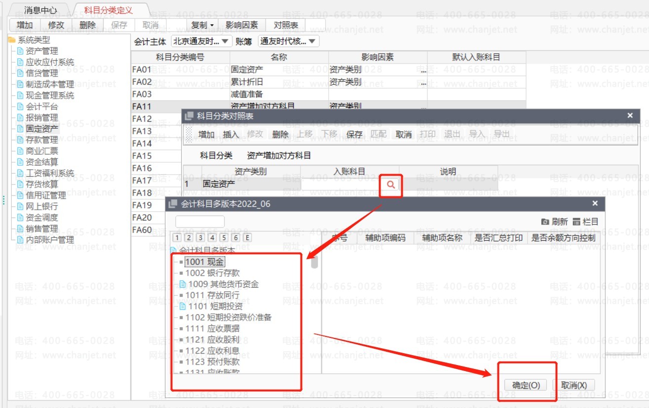Screen dimensions: 649x408
Task: Click 导入 in the 科目分类对照表 toolbar
Action: pyautogui.click(x=477, y=134)
